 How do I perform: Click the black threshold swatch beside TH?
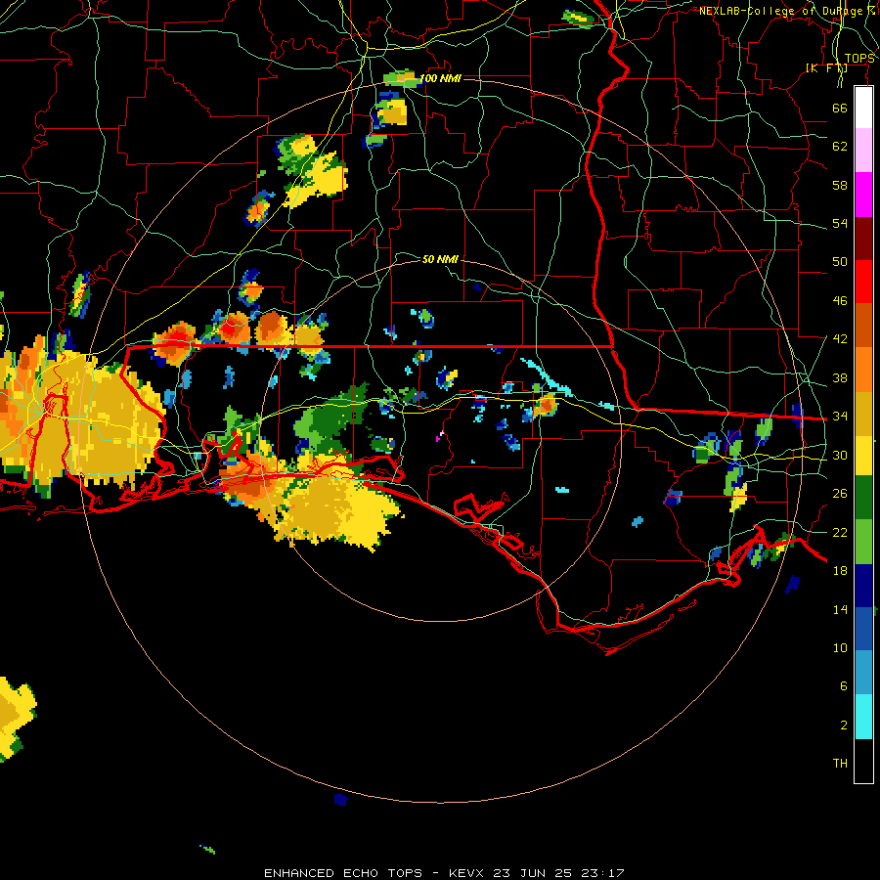(863, 761)
